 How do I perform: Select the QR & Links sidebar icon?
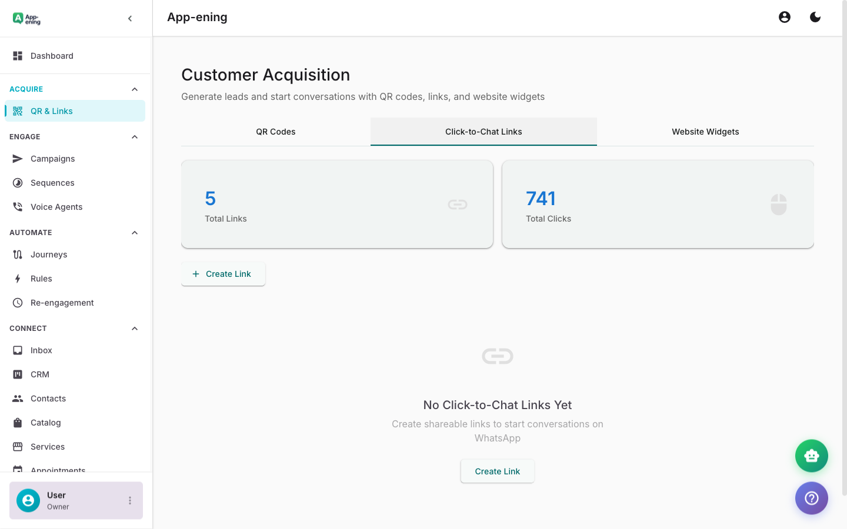[18, 111]
